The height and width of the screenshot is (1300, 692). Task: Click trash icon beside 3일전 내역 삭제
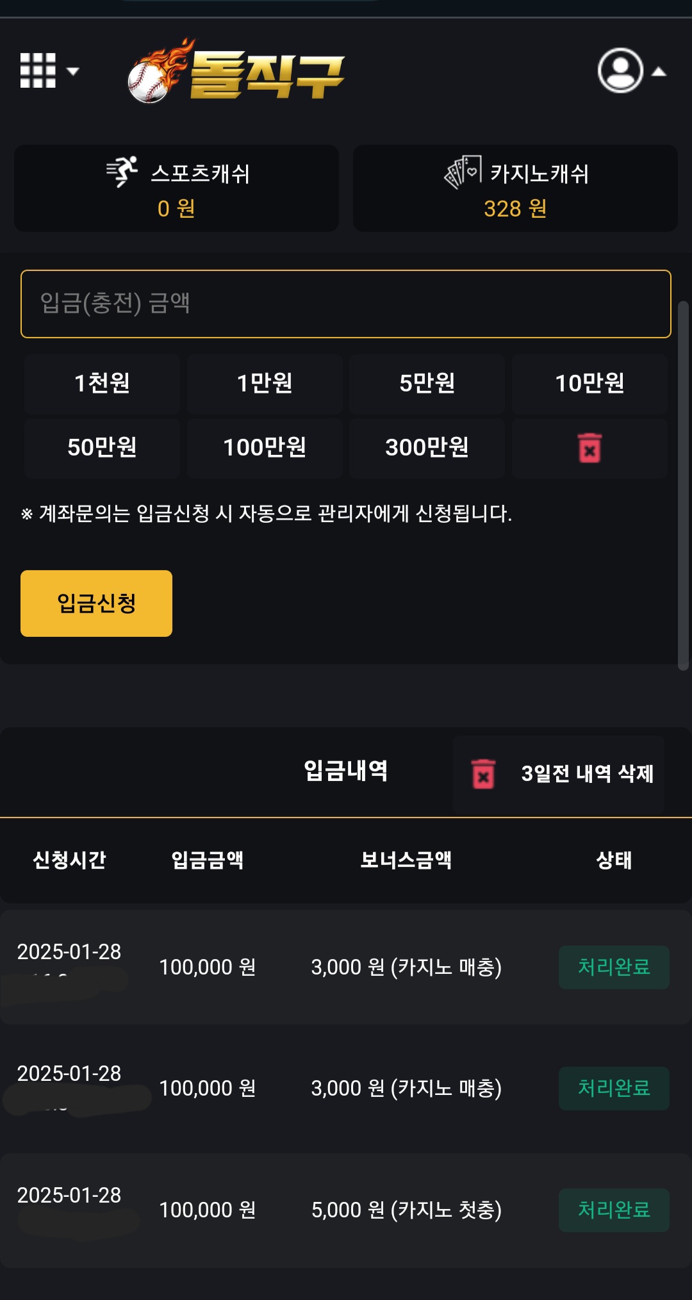[x=483, y=774]
